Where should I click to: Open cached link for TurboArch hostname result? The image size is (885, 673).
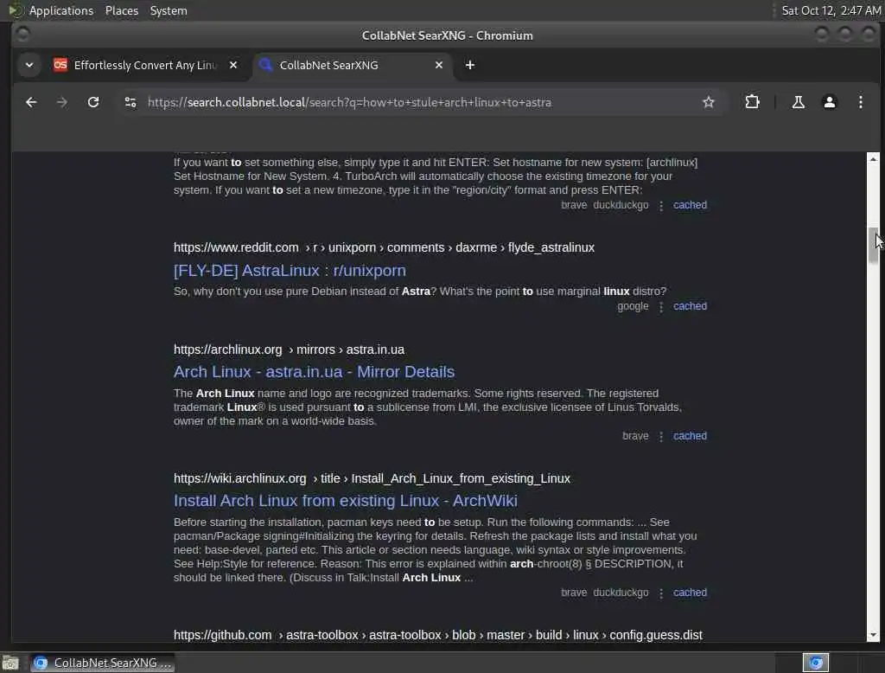click(x=690, y=204)
